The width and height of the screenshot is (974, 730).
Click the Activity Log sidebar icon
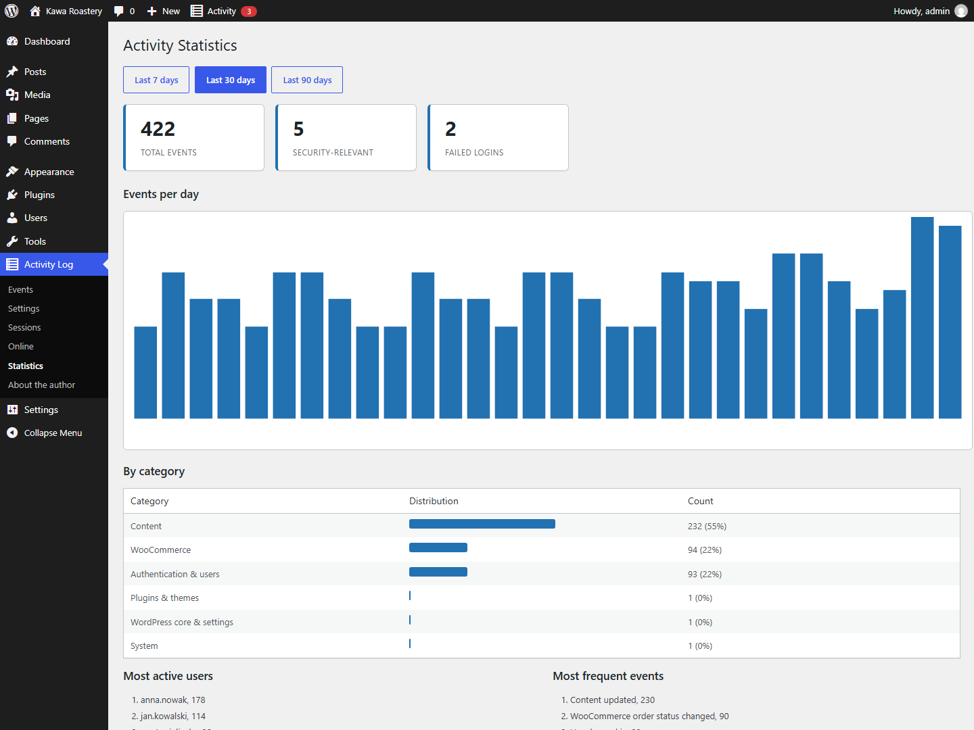[12, 264]
